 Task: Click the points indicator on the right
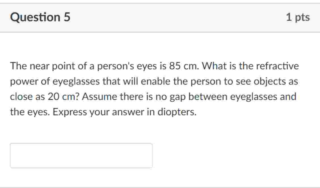tap(298, 17)
